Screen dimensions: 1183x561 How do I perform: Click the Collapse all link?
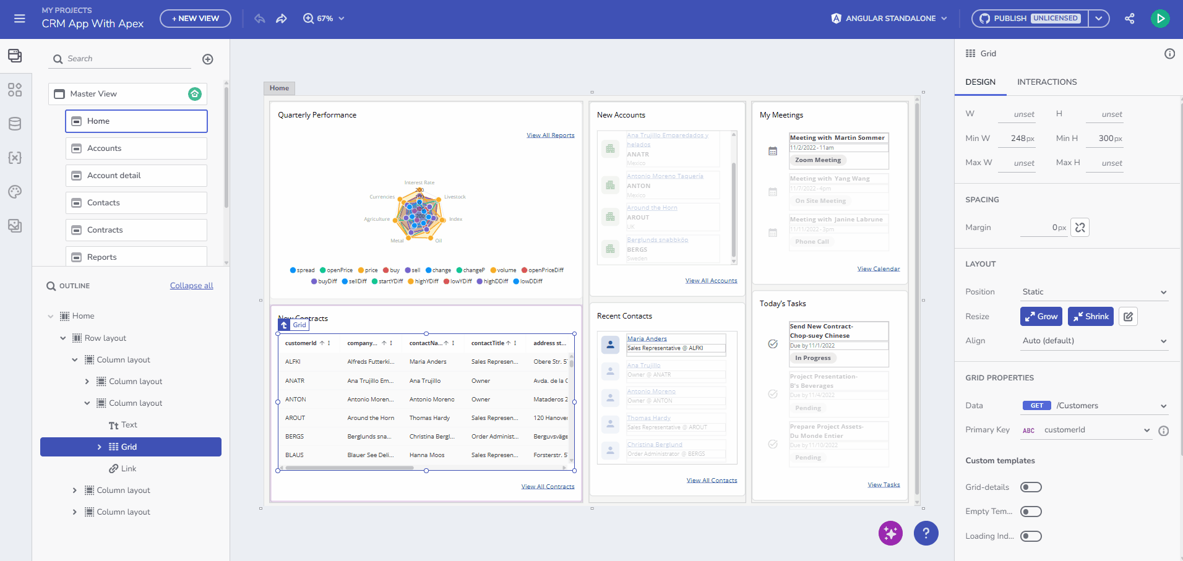[x=191, y=286]
